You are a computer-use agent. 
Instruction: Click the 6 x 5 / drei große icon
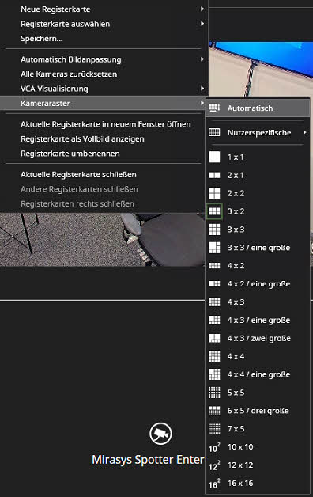214,411
